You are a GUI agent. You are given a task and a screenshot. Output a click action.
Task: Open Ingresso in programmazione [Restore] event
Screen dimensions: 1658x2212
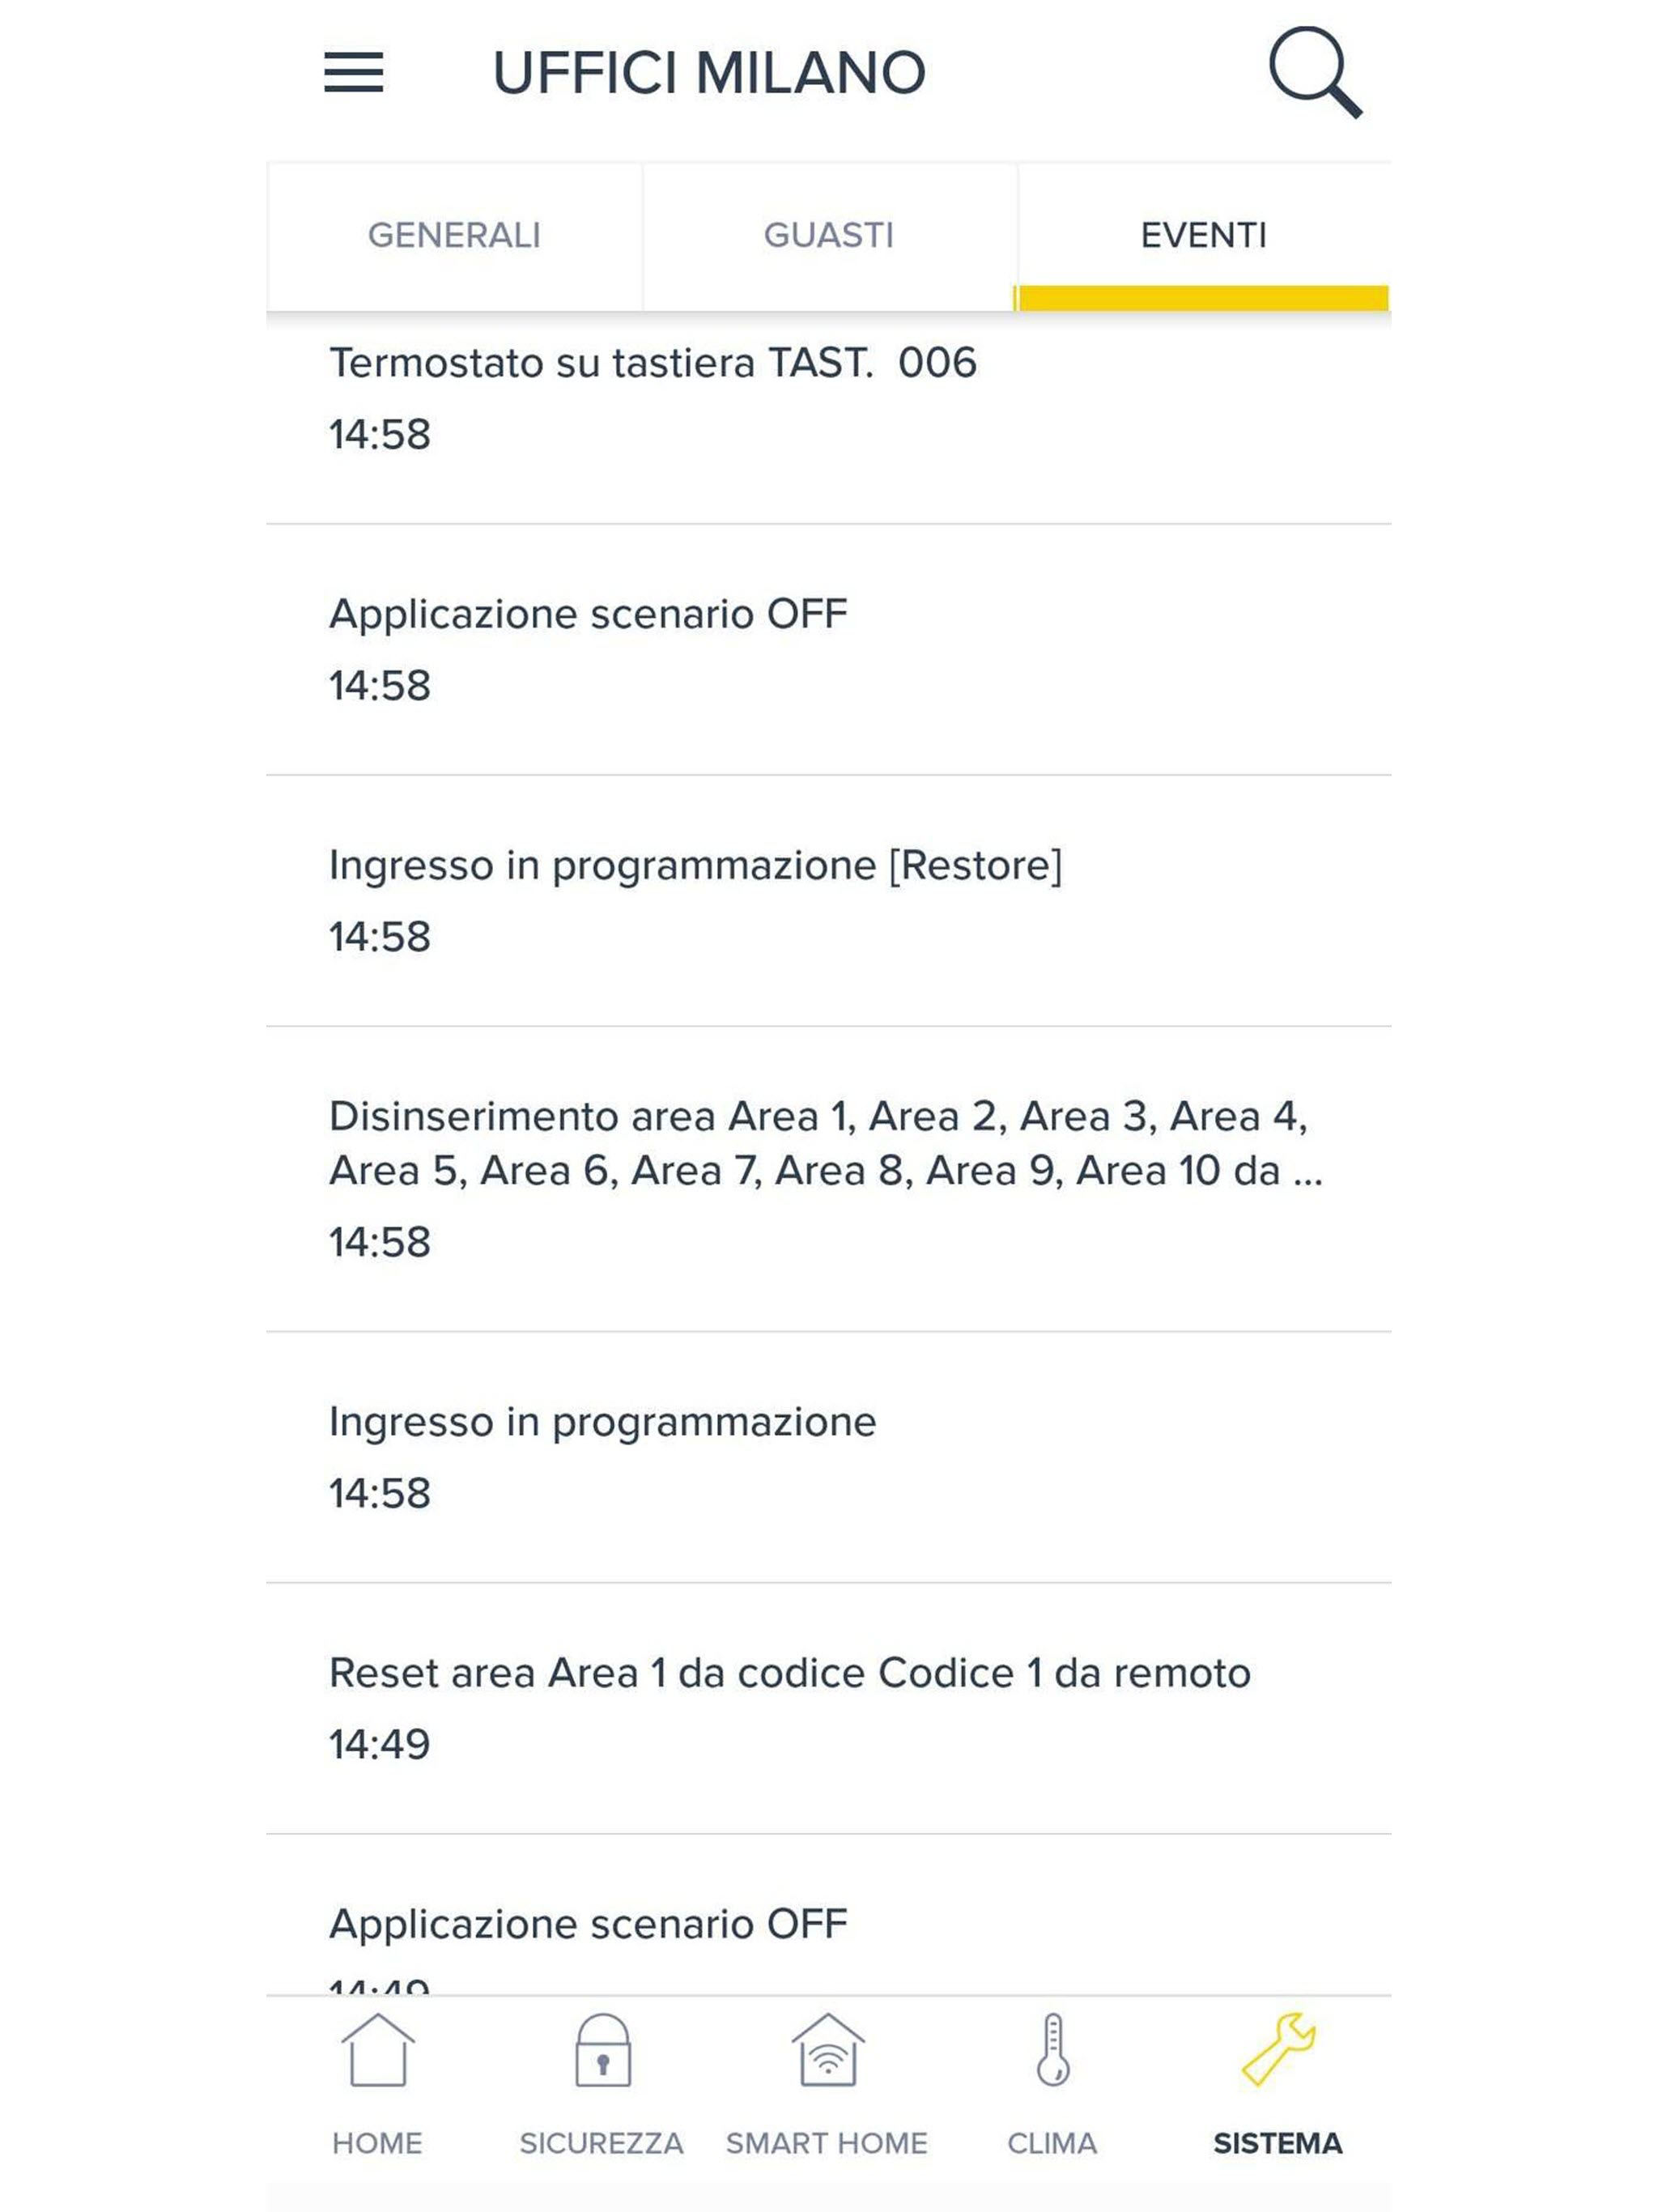click(x=828, y=901)
